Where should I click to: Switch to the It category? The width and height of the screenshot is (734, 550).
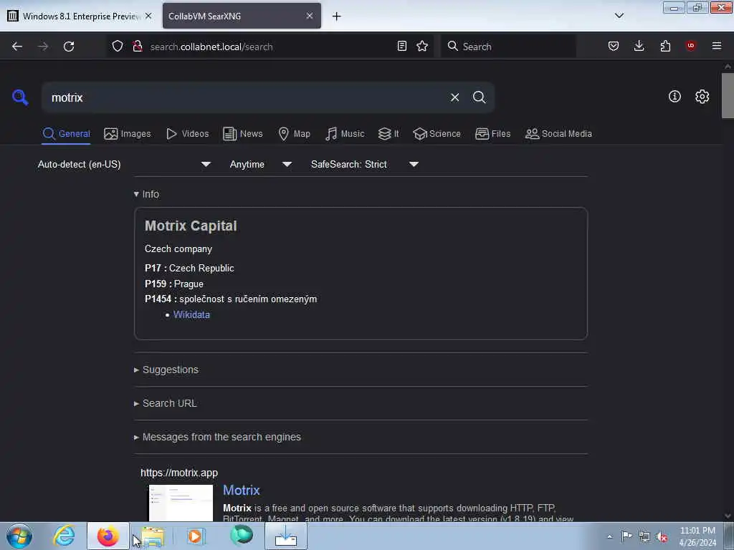click(x=389, y=134)
